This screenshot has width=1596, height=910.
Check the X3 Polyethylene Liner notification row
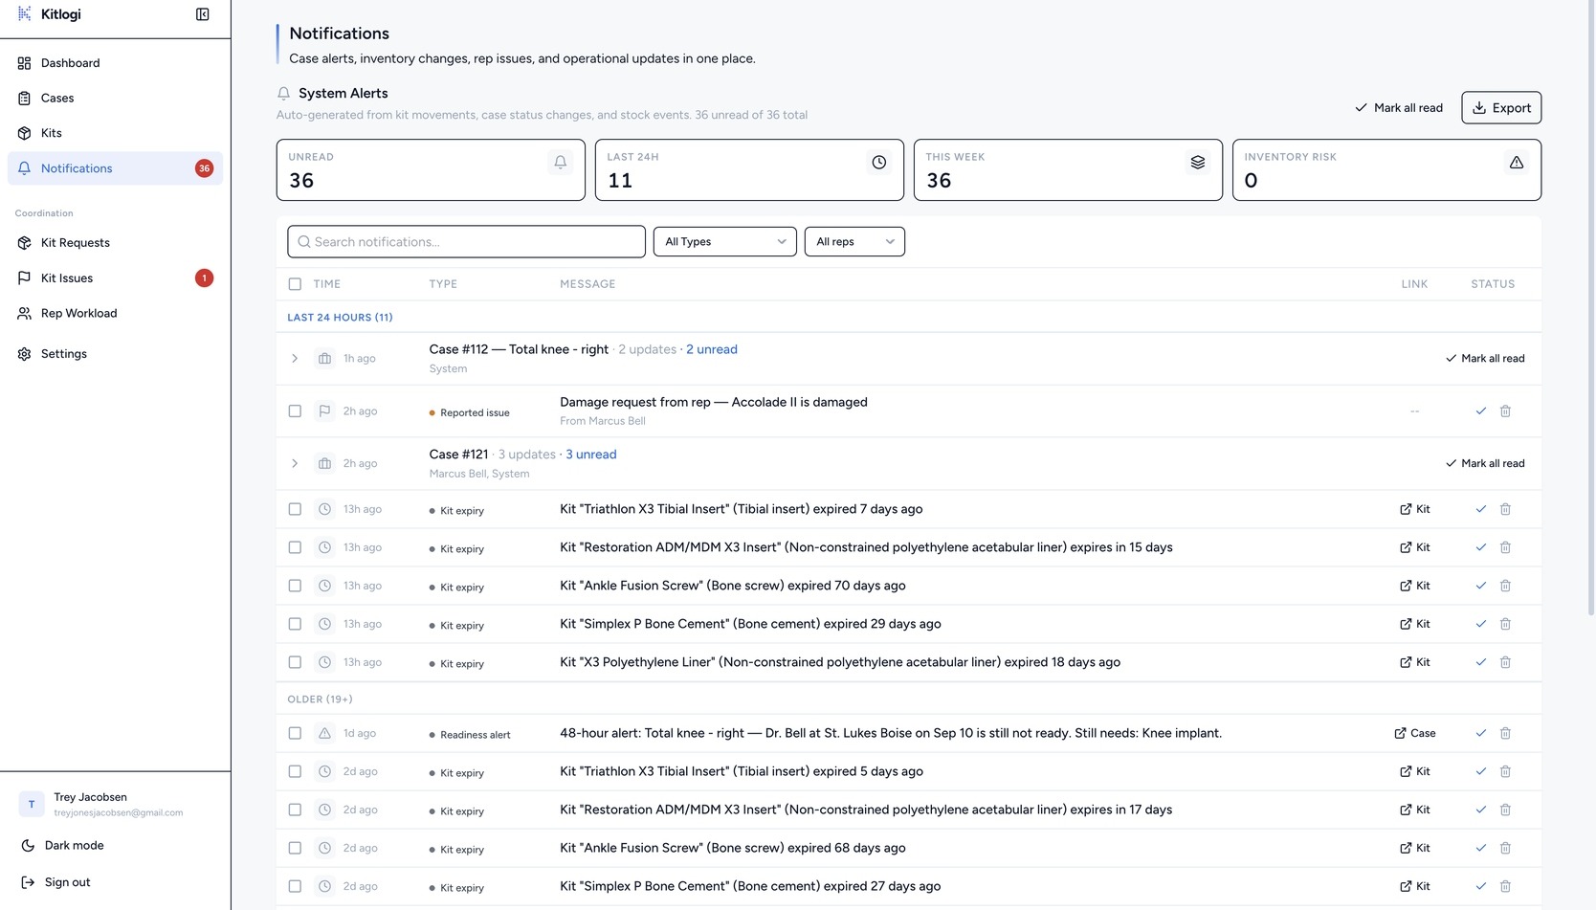pos(295,662)
